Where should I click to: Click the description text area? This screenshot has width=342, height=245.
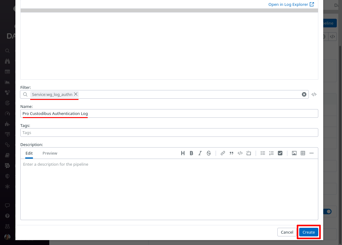coord(169,189)
